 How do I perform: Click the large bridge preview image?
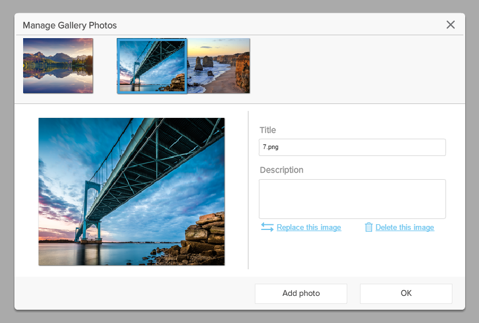(131, 191)
